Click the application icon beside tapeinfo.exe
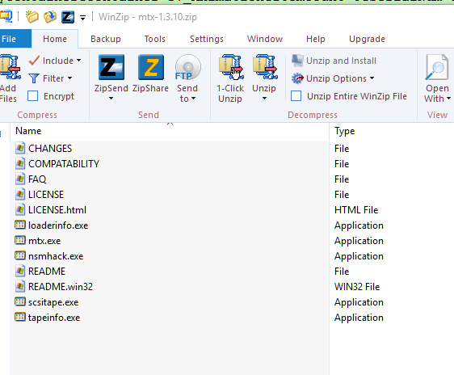Image resolution: width=454 pixels, height=375 pixels. [x=20, y=317]
